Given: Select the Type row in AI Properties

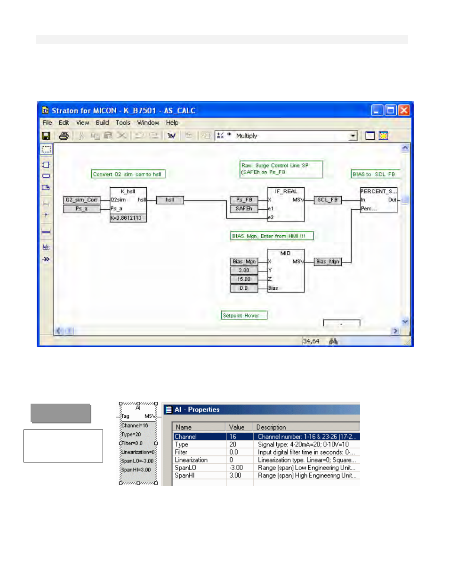Looking at the screenshot, I should [x=266, y=445].
